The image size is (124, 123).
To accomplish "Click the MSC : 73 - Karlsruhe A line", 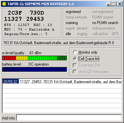I will [29, 29].
